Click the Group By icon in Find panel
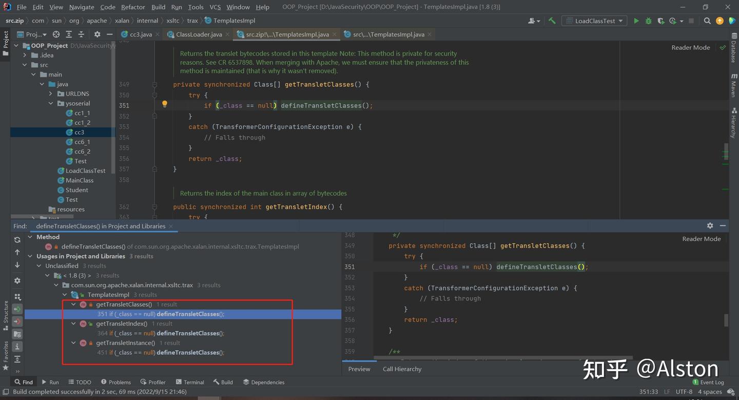This screenshot has width=739, height=400. (17, 297)
